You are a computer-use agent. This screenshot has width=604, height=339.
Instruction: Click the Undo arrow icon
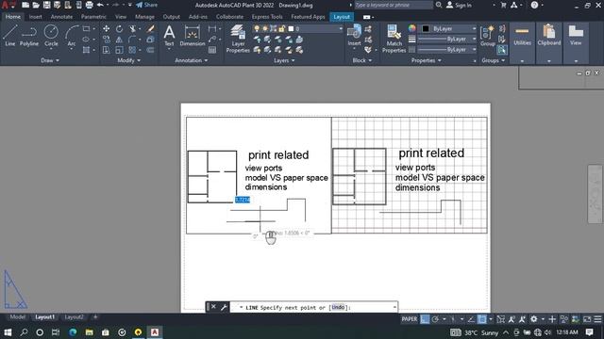100,5
